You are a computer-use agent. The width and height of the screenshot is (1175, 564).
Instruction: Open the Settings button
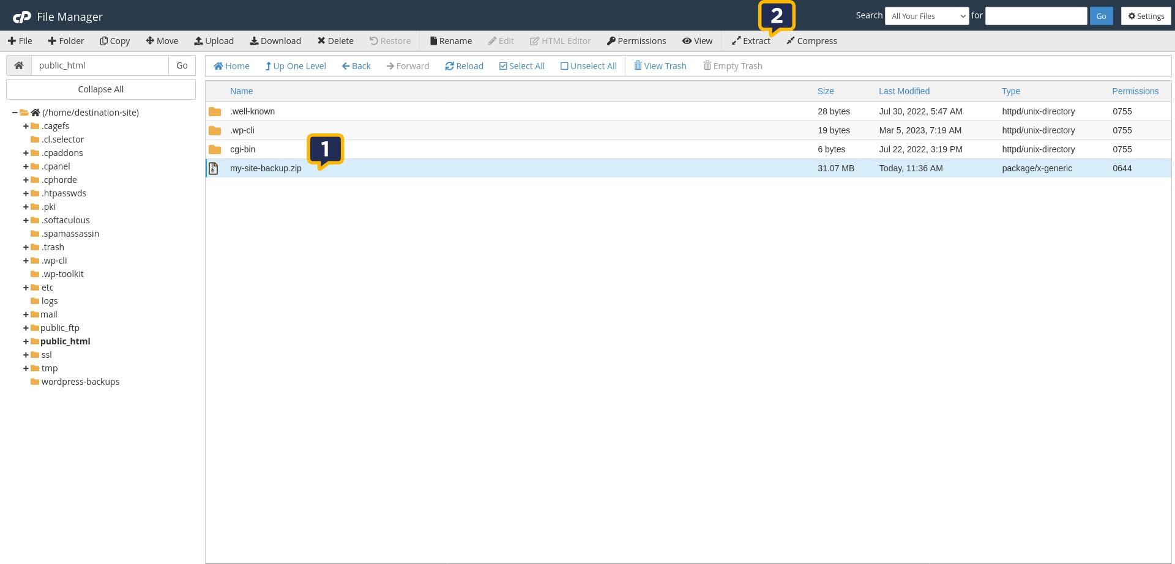[1146, 16]
